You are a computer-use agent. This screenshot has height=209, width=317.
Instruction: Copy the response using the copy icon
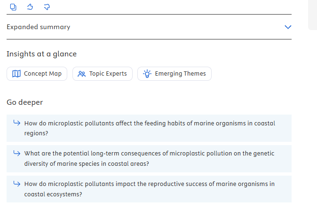pyautogui.click(x=14, y=7)
